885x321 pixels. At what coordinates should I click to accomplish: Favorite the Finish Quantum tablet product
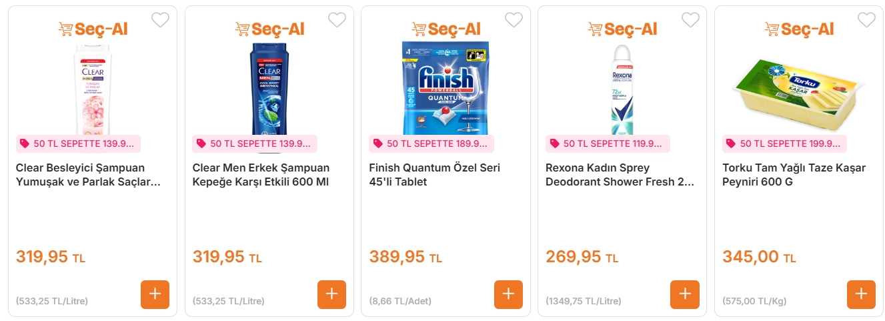(514, 20)
